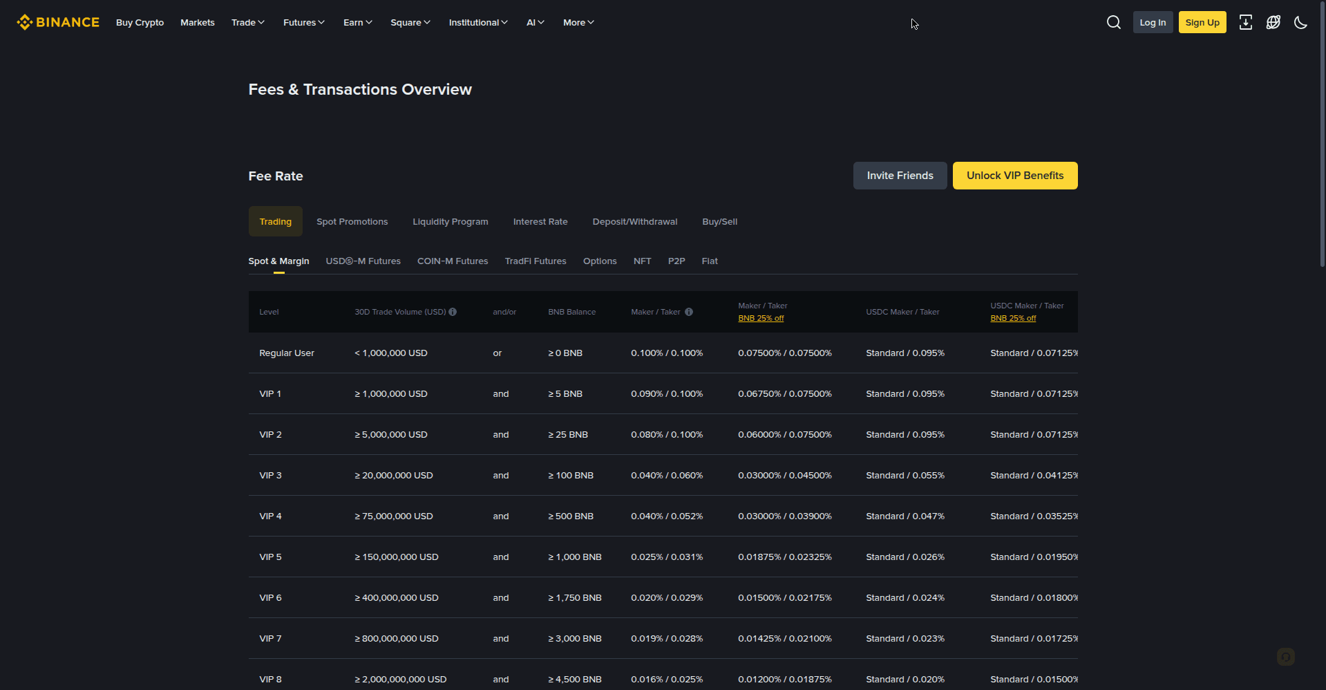
Task: Open Buy Crypto in navigation
Action: pyautogui.click(x=140, y=22)
